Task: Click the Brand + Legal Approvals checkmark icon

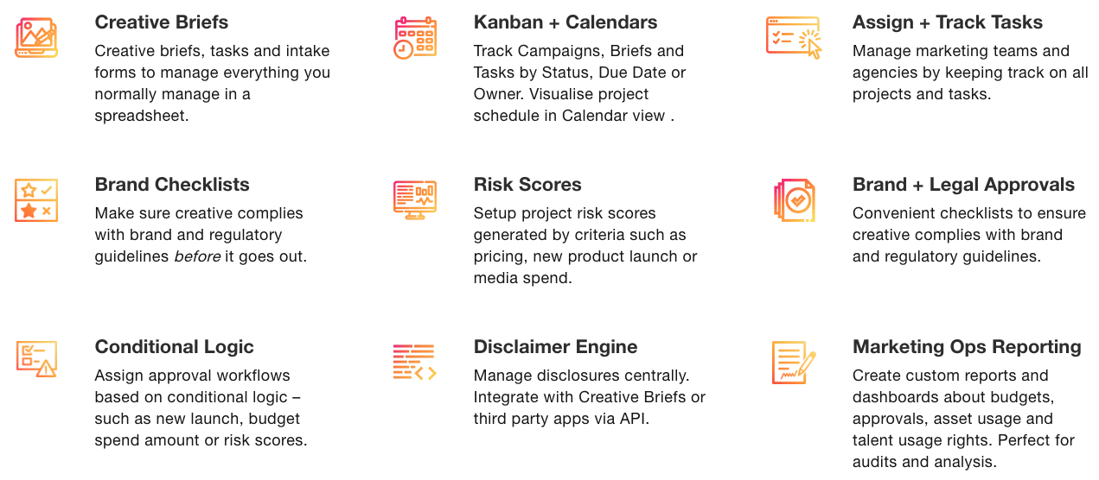Action: pyautogui.click(x=794, y=200)
